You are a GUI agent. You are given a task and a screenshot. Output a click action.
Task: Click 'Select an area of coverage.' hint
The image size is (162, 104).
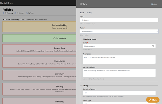tap(87, 24)
